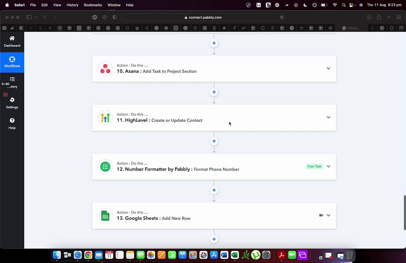Open the Workflows sidebar item
Screen dimensions: 406x263
tap(12, 62)
